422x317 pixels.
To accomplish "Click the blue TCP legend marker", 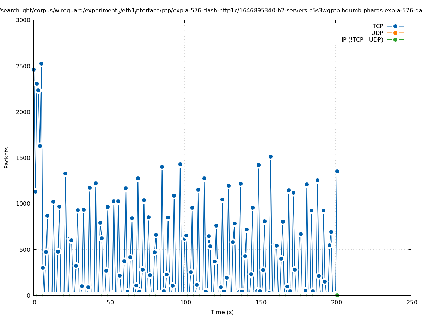I will [395, 26].
